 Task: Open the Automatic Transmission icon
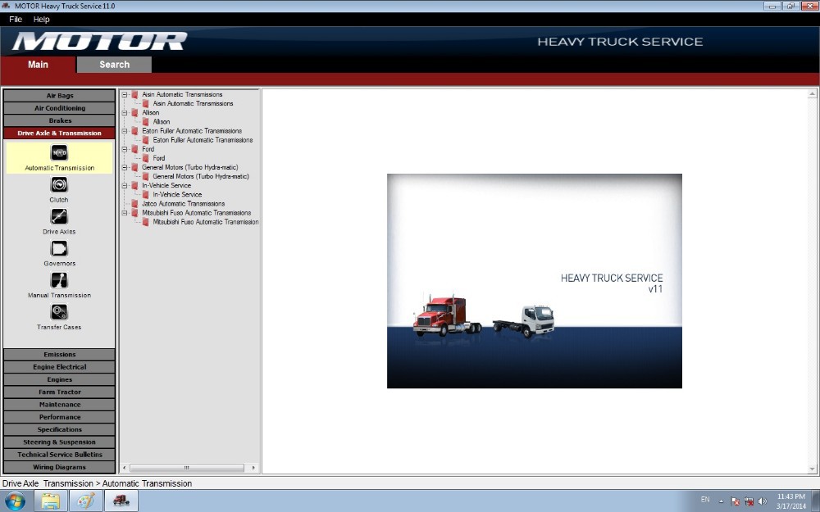click(59, 152)
